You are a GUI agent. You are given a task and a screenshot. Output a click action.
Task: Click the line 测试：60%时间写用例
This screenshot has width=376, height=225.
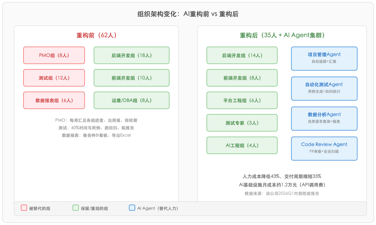click(x=96, y=128)
